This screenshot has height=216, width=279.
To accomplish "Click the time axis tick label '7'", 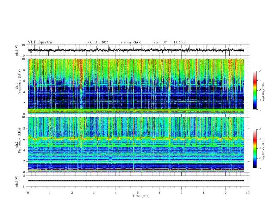I will tap(182, 193).
